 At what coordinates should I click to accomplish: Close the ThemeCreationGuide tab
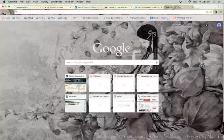[101, 7]
